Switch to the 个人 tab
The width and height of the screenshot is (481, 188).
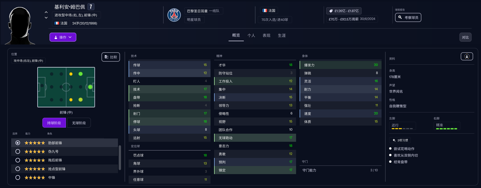coord(251,36)
